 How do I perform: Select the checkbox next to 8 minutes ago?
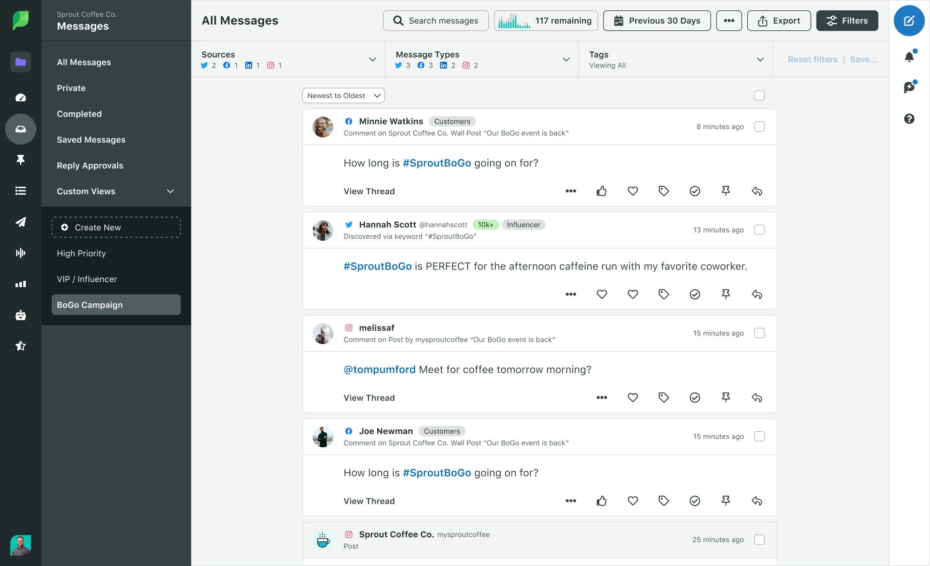tap(759, 126)
